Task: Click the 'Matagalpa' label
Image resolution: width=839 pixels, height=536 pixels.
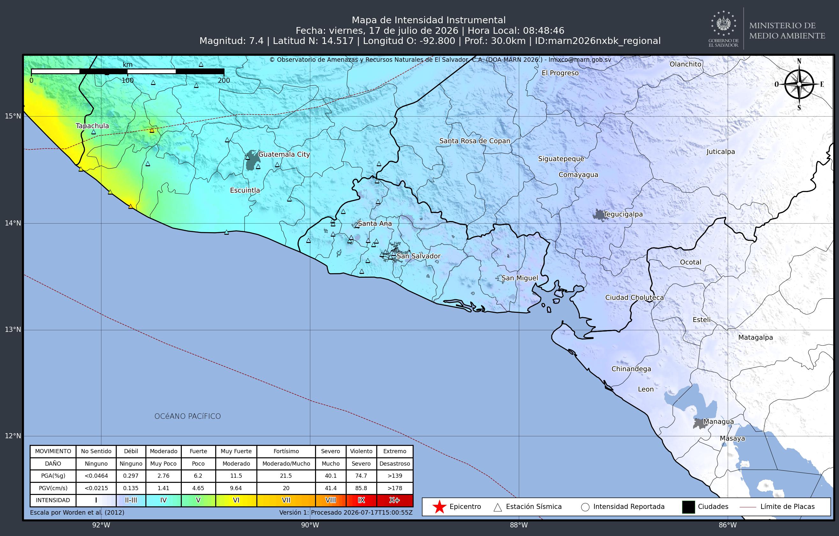Action: point(755,338)
